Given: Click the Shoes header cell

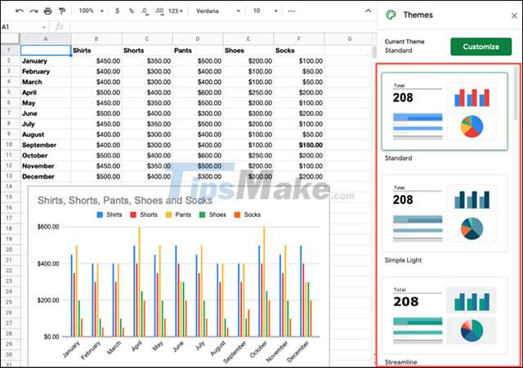Looking at the screenshot, I should click(248, 51).
